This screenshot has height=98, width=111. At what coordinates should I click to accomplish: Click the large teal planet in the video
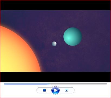point(73,37)
